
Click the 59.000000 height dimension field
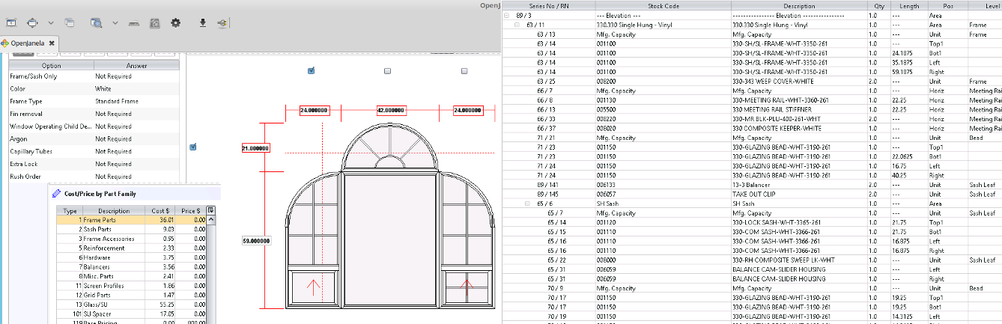coord(256,241)
